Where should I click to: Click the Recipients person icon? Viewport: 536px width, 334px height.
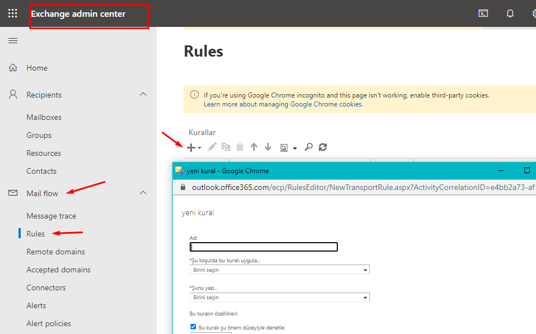tap(13, 94)
